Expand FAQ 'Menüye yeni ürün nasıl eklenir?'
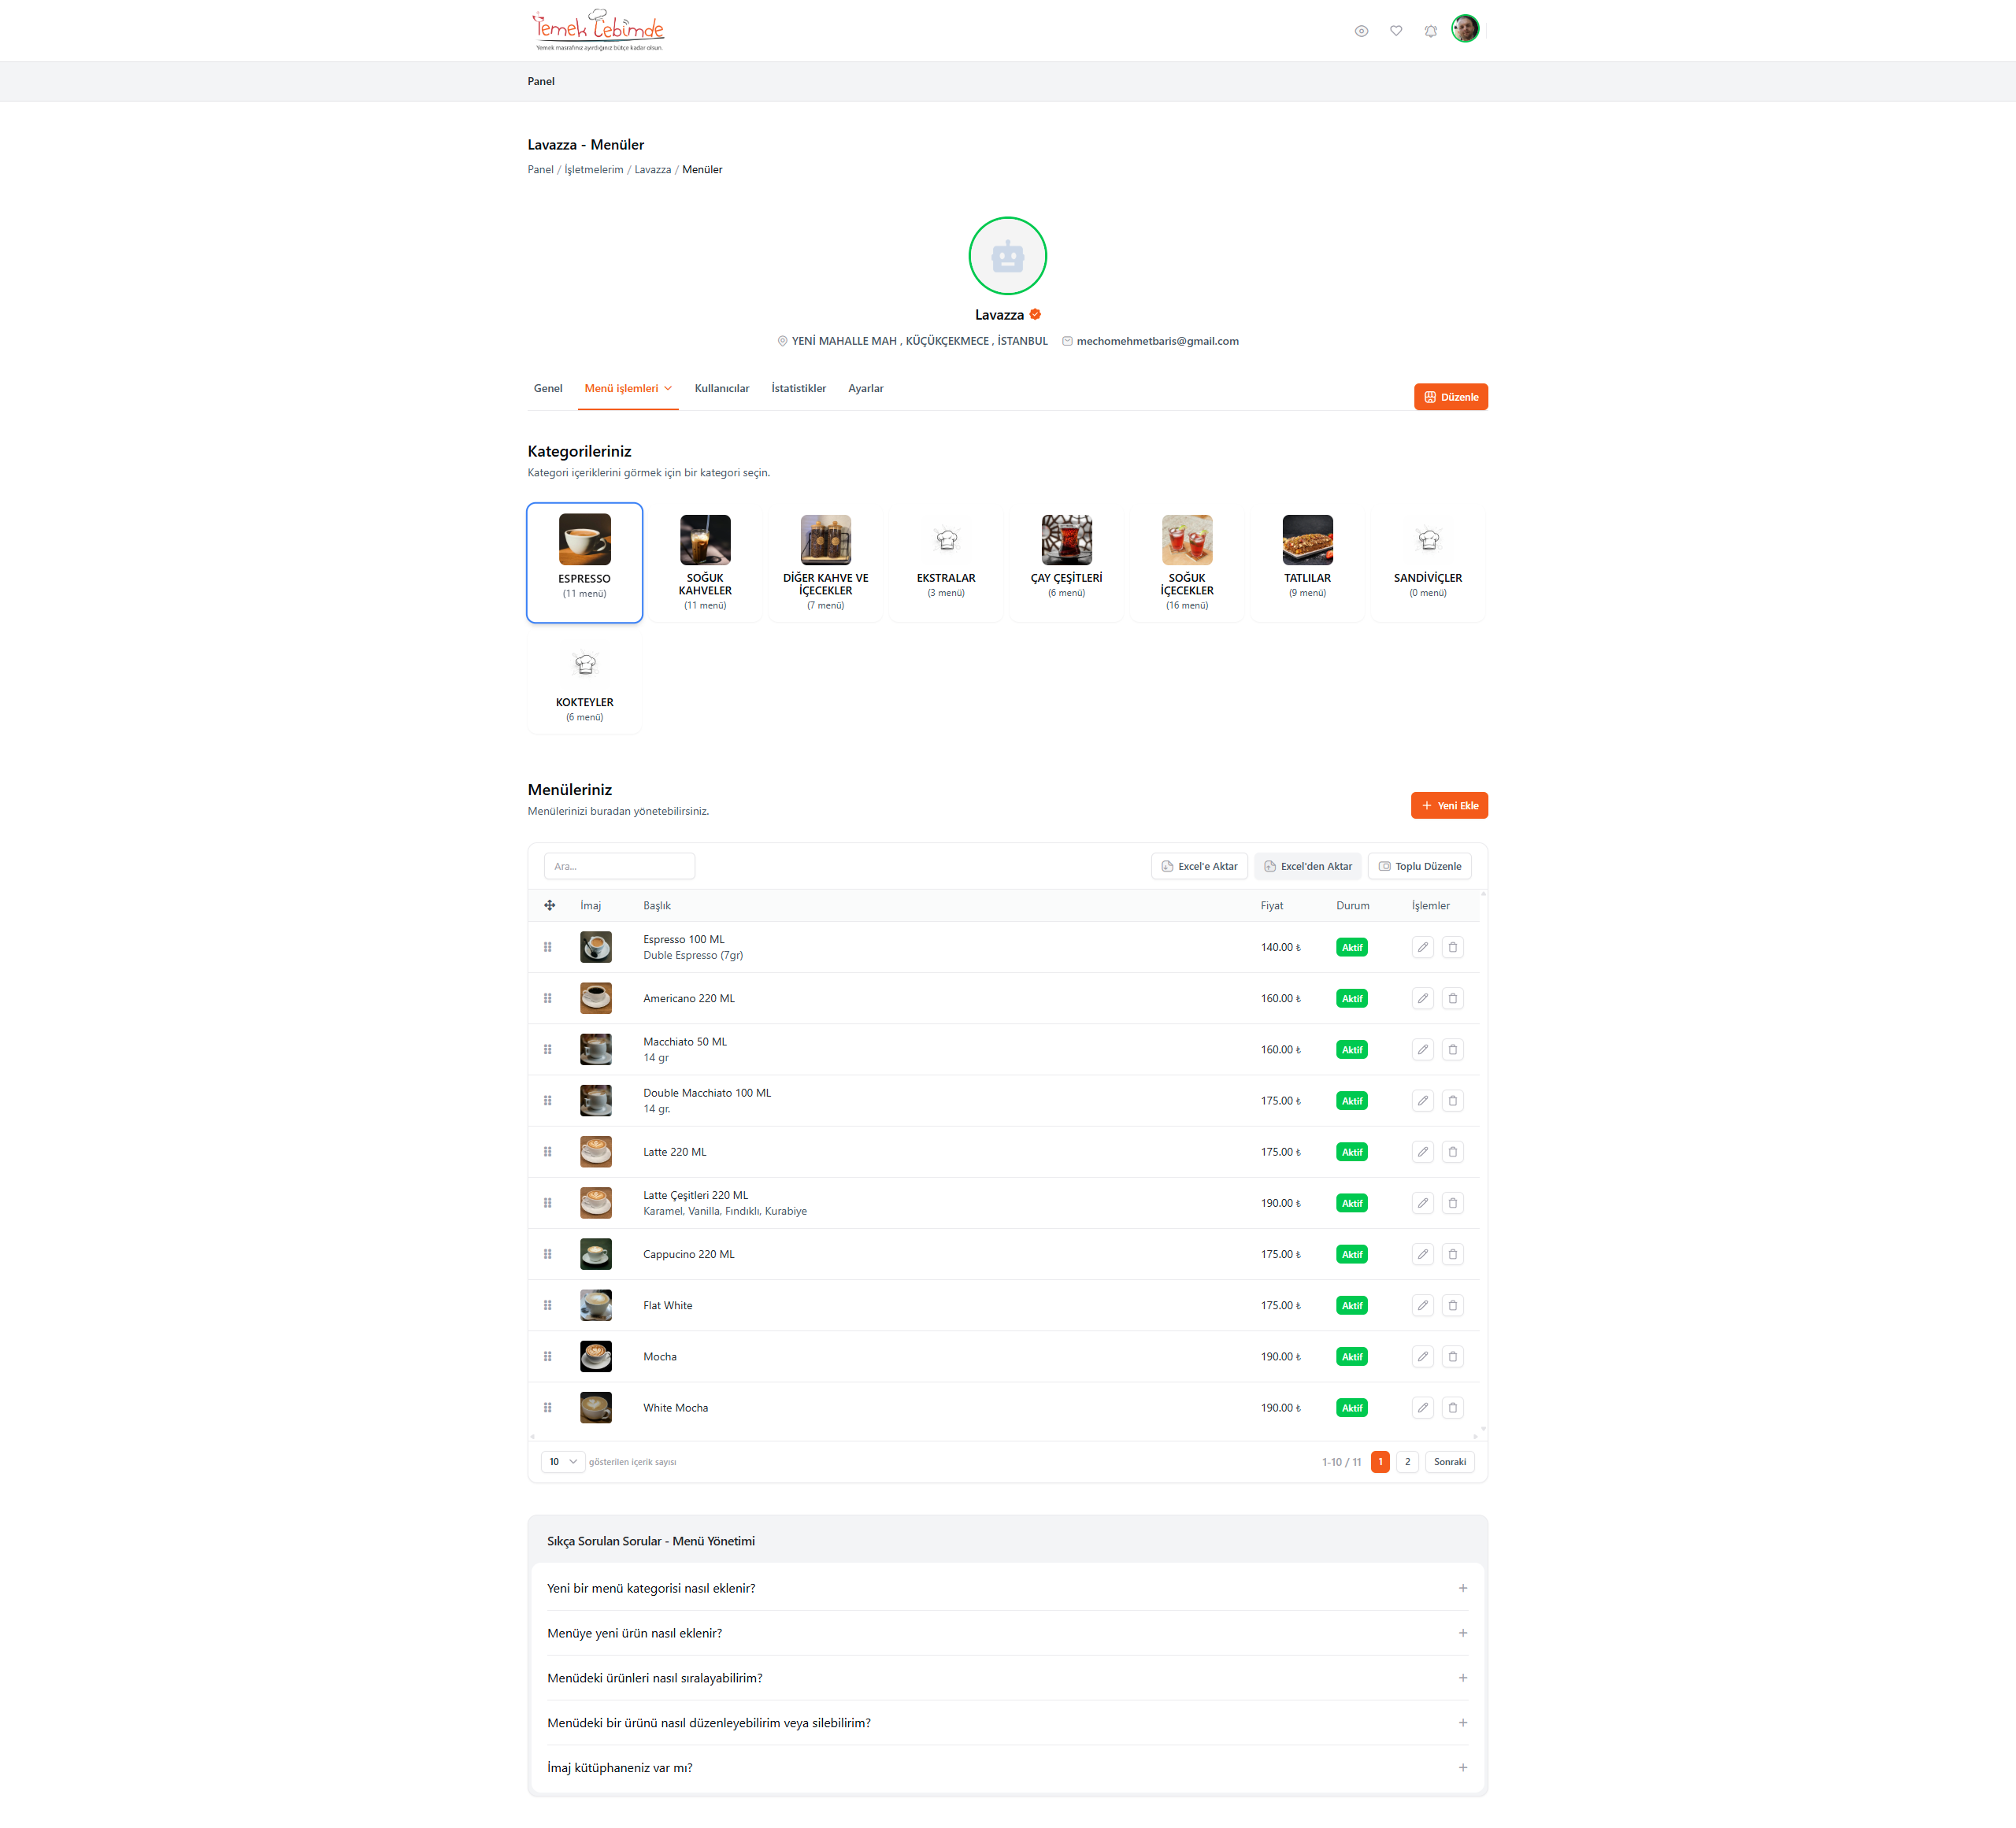 coord(1007,1633)
